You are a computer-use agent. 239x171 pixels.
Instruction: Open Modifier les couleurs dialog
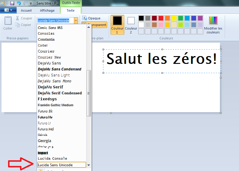[x=213, y=25]
